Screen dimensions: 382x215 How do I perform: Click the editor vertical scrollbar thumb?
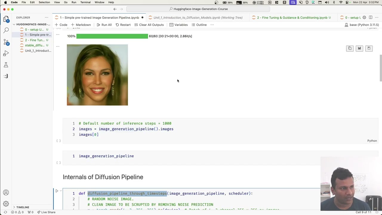click(x=381, y=68)
